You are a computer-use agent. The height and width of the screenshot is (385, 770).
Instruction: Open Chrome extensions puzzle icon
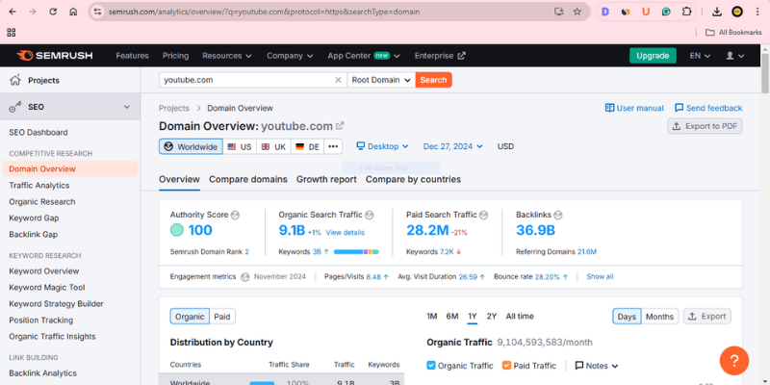[686, 12]
